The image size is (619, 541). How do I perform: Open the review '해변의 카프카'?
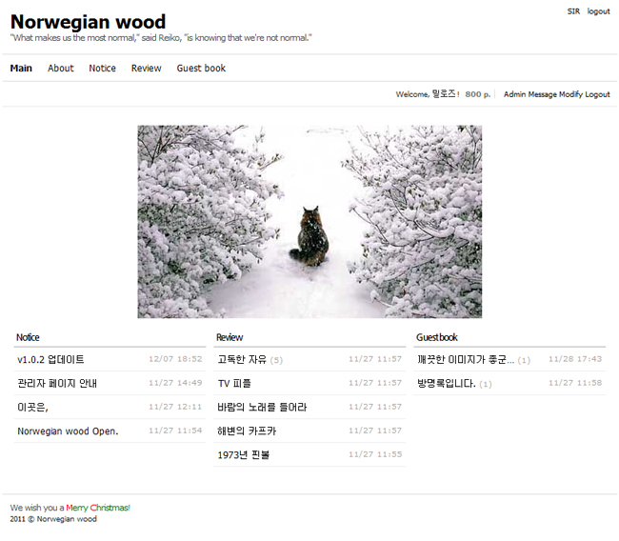click(247, 431)
